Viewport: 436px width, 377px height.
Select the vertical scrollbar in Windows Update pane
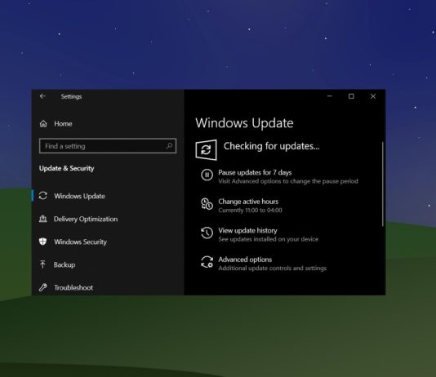click(383, 184)
